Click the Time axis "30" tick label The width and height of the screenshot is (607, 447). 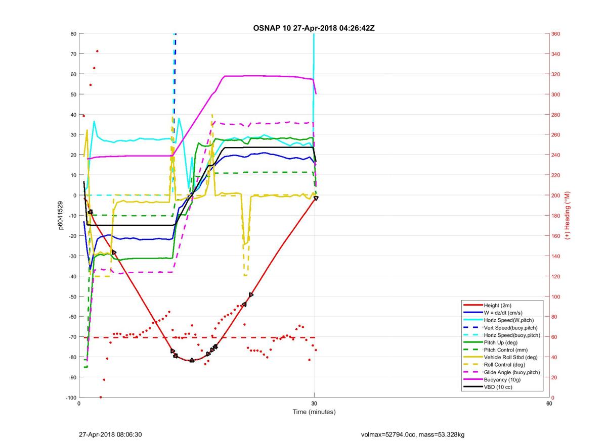[314, 404]
